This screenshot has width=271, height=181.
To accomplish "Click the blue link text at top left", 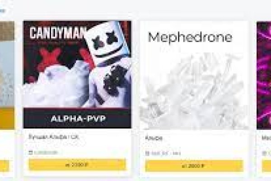I will pos(2,10).
